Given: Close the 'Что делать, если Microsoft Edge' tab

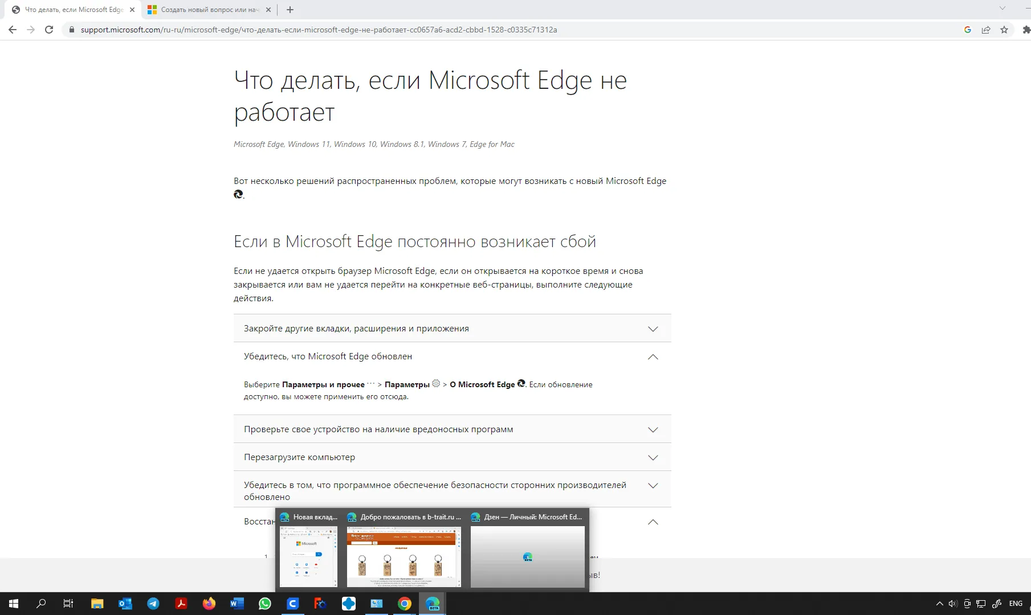Looking at the screenshot, I should click(x=132, y=10).
